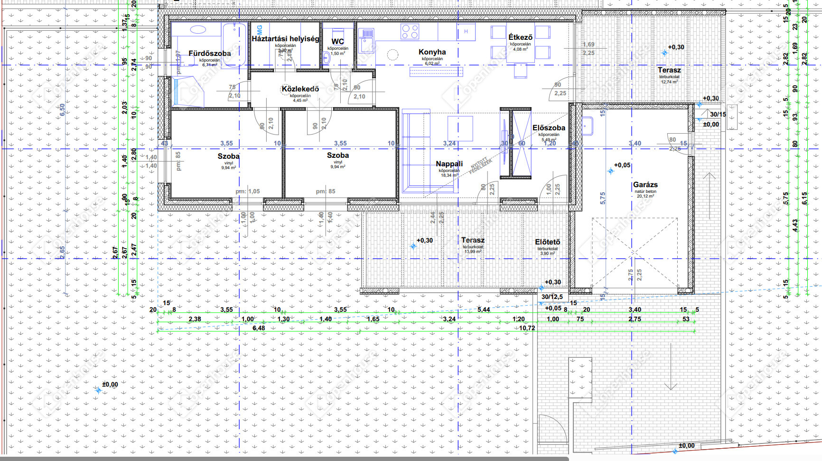Click the Közlekedő room label
822x461 pixels.
(x=300, y=89)
